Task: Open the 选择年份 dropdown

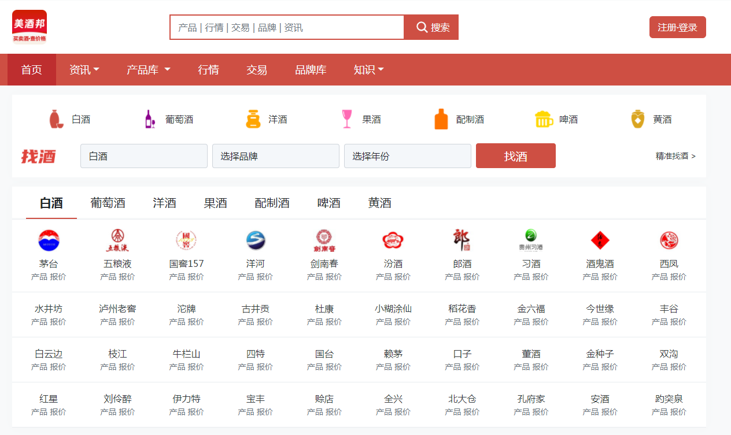Action: click(x=408, y=156)
